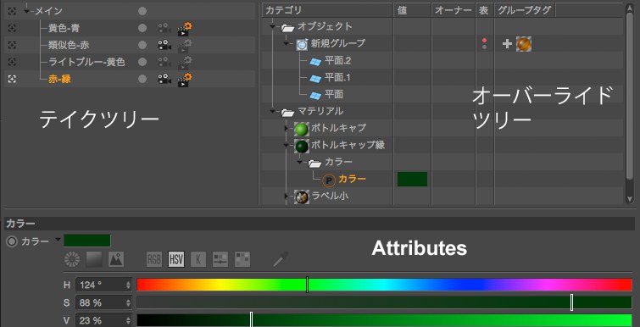Toggle camera override on 黄色-青 take
This screenshot has height=327, width=640.
[164, 28]
